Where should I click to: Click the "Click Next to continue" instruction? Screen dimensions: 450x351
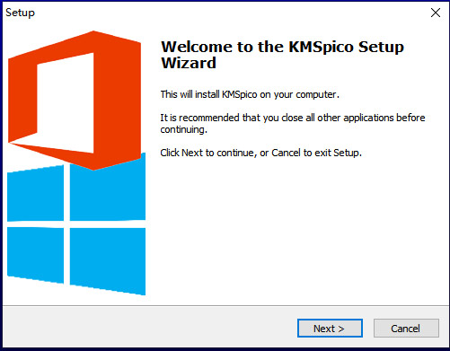(x=260, y=153)
